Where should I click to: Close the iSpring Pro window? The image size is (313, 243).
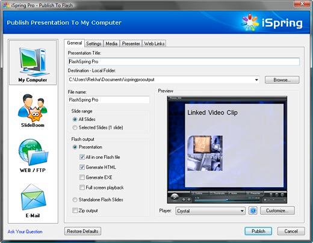302,4
